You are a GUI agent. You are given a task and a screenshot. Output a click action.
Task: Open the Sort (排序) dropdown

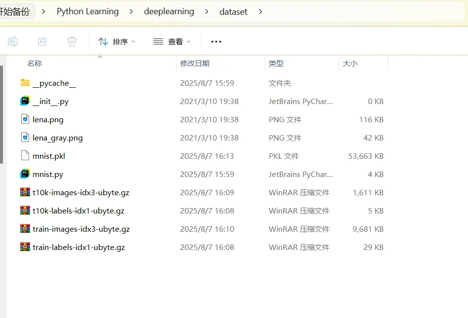click(x=117, y=41)
